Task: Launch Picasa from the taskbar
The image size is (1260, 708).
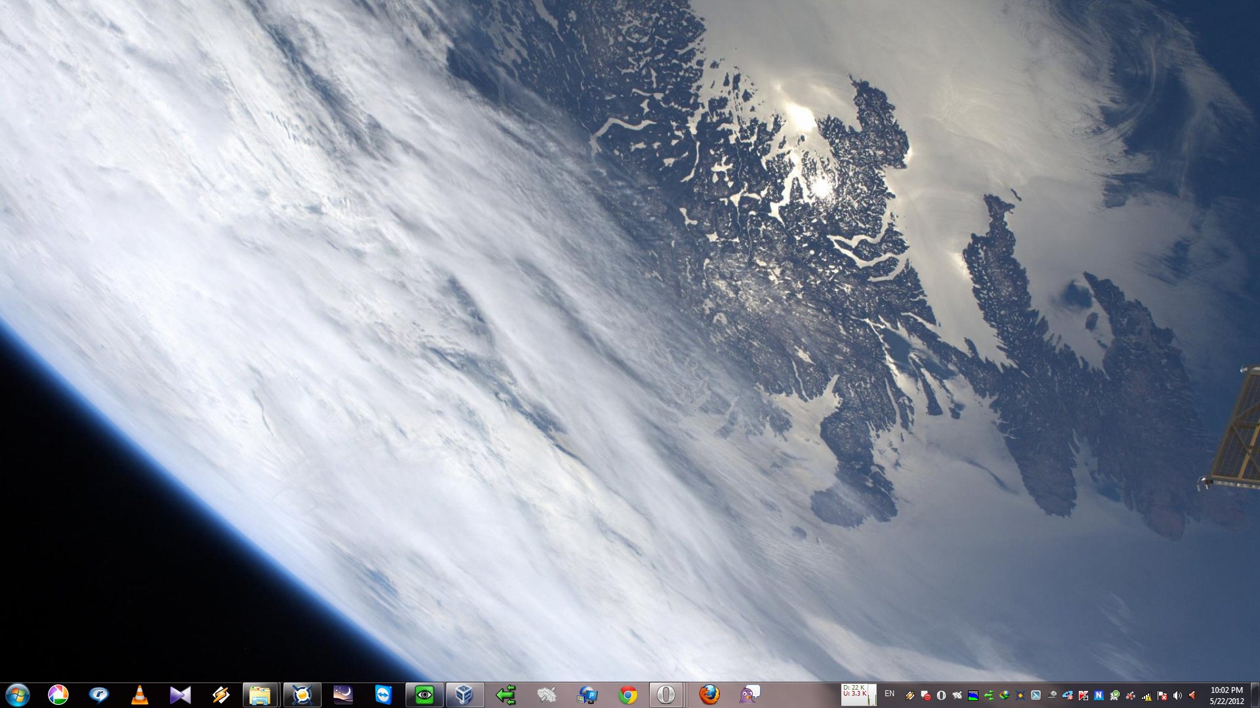Action: [x=58, y=695]
